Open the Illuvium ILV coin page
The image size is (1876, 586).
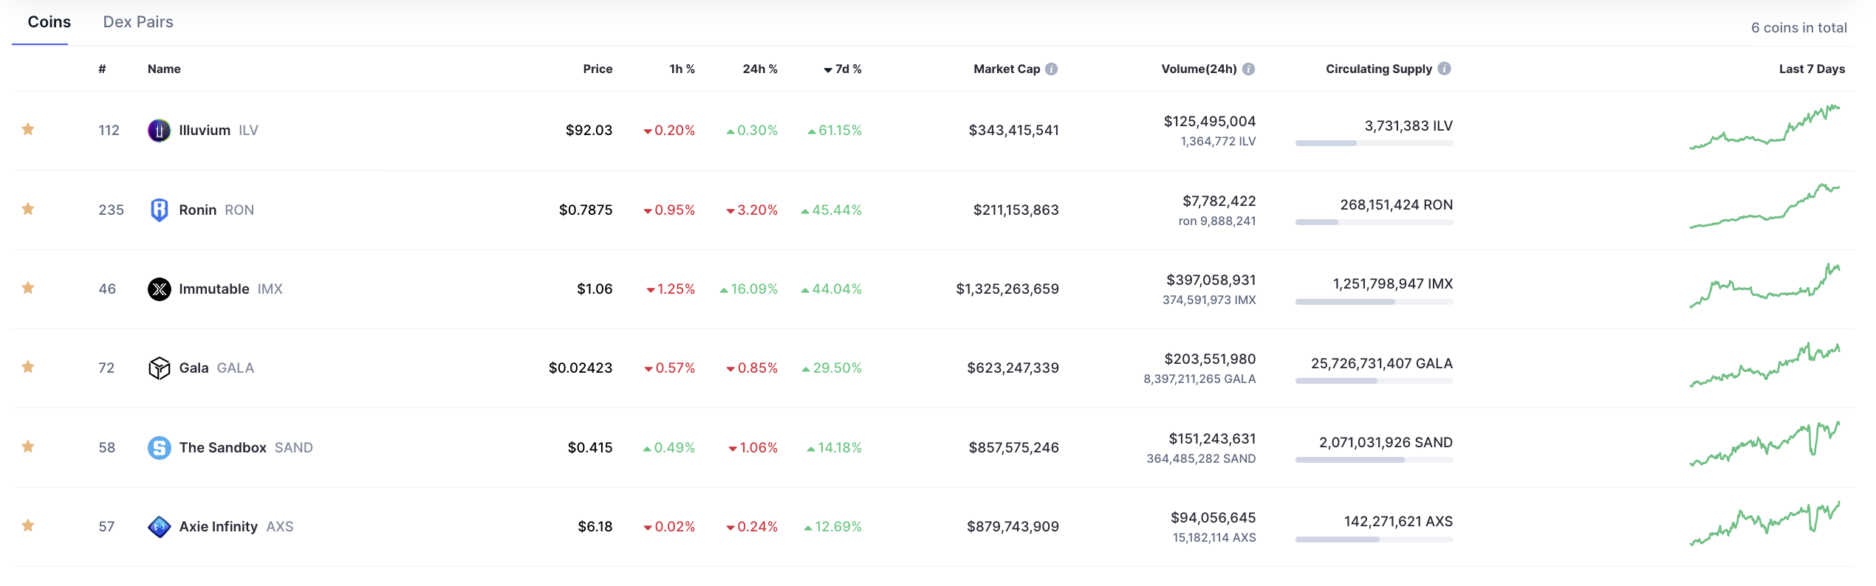click(219, 131)
